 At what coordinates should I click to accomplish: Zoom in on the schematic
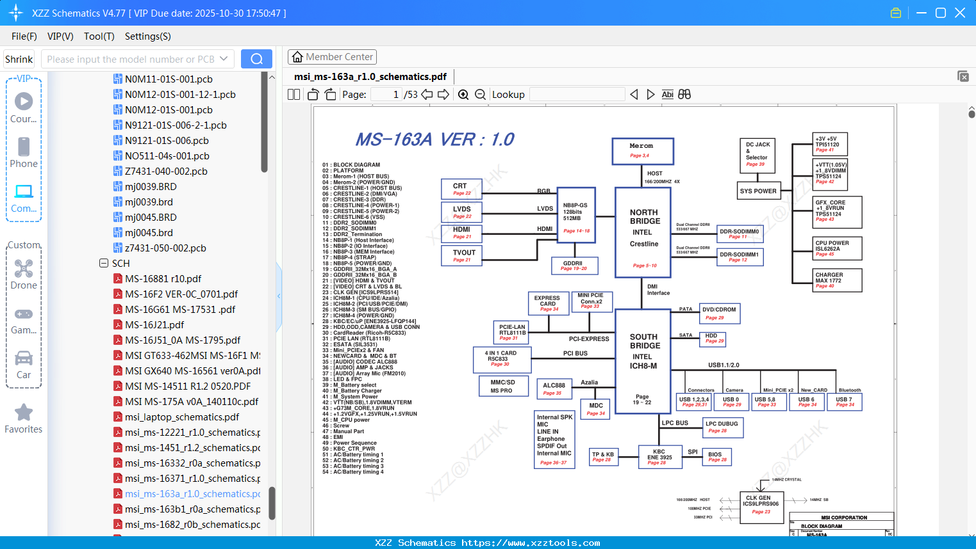pyautogui.click(x=463, y=95)
